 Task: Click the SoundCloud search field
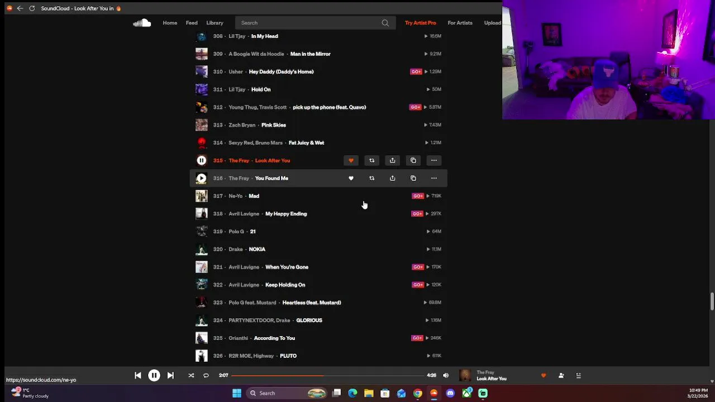click(315, 23)
